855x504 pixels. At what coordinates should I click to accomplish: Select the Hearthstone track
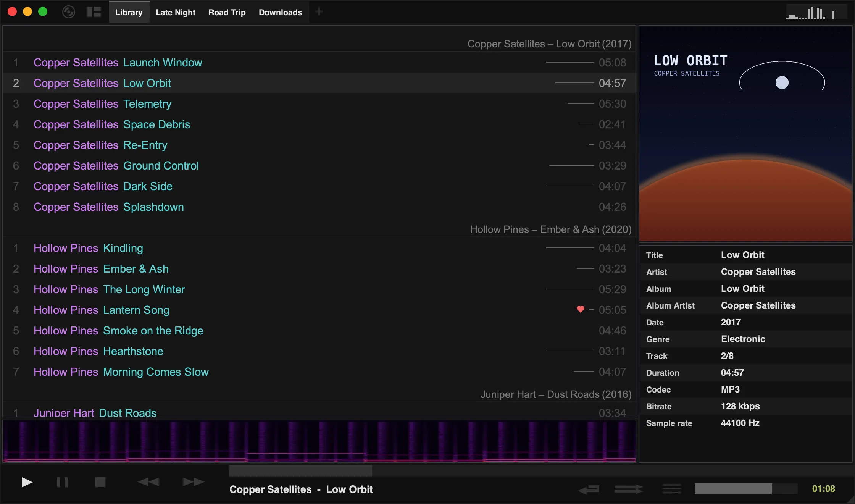319,351
